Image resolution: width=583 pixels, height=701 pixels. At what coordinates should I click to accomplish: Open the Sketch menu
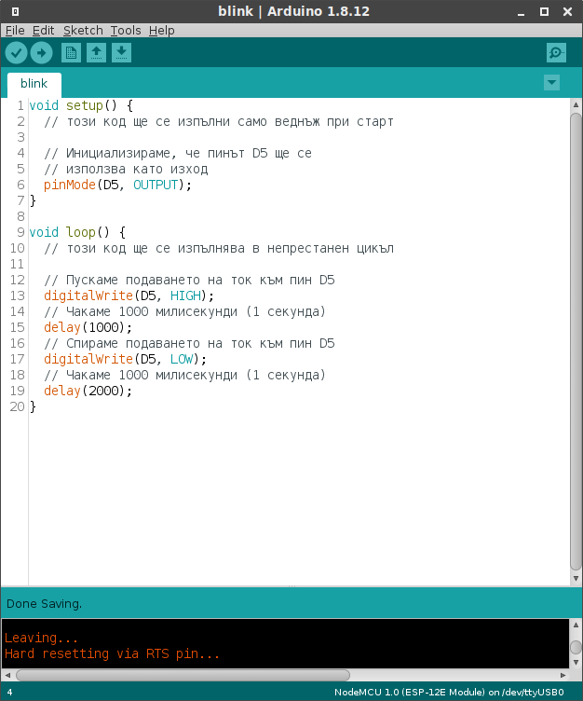(83, 30)
